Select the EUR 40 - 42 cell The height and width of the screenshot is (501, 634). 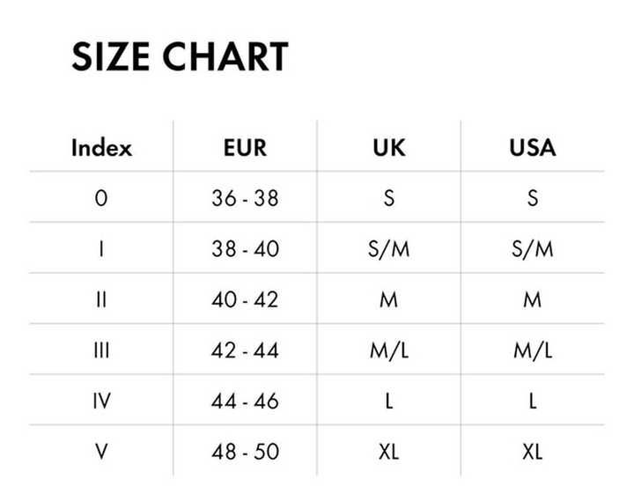click(x=245, y=299)
